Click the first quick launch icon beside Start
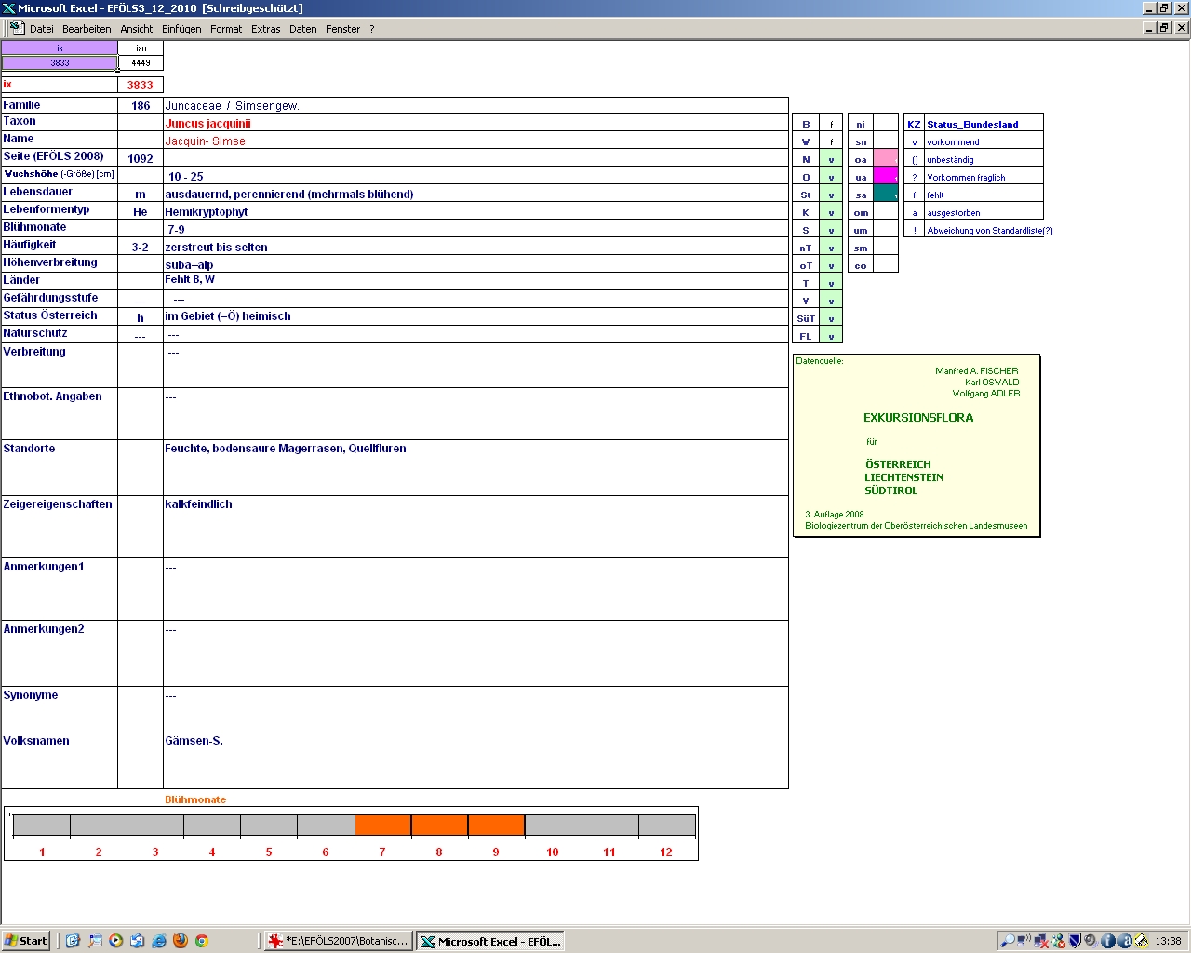This screenshot has width=1191, height=953. [x=73, y=941]
